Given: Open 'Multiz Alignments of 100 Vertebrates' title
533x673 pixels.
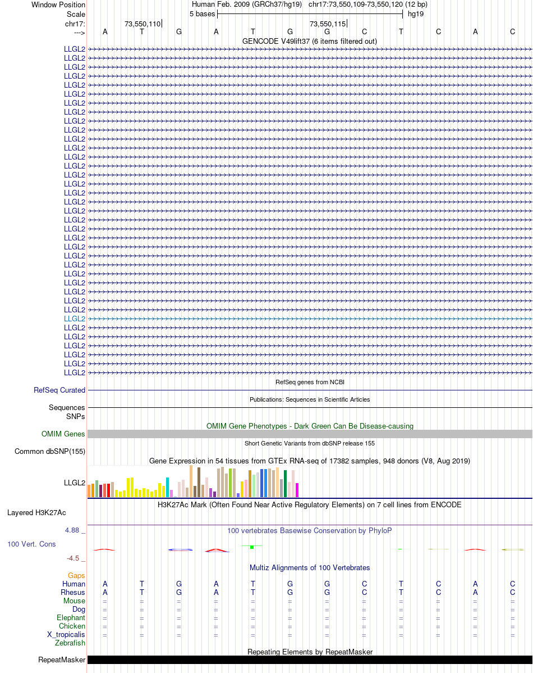Looking at the screenshot, I should point(310,568).
